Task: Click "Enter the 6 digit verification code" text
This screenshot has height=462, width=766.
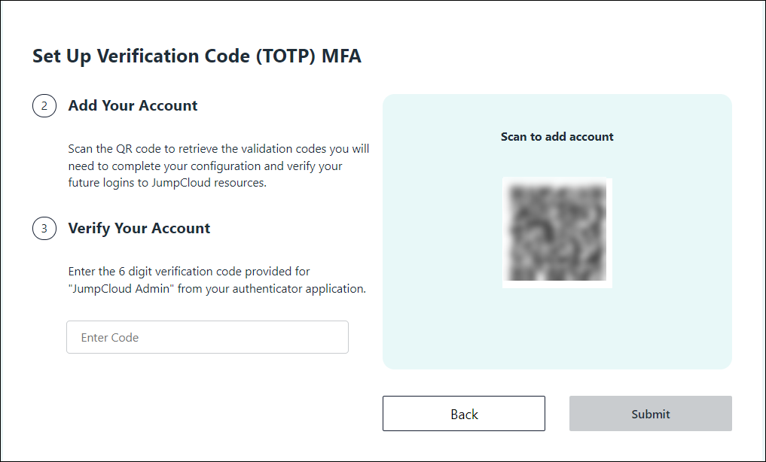Action: point(156,271)
